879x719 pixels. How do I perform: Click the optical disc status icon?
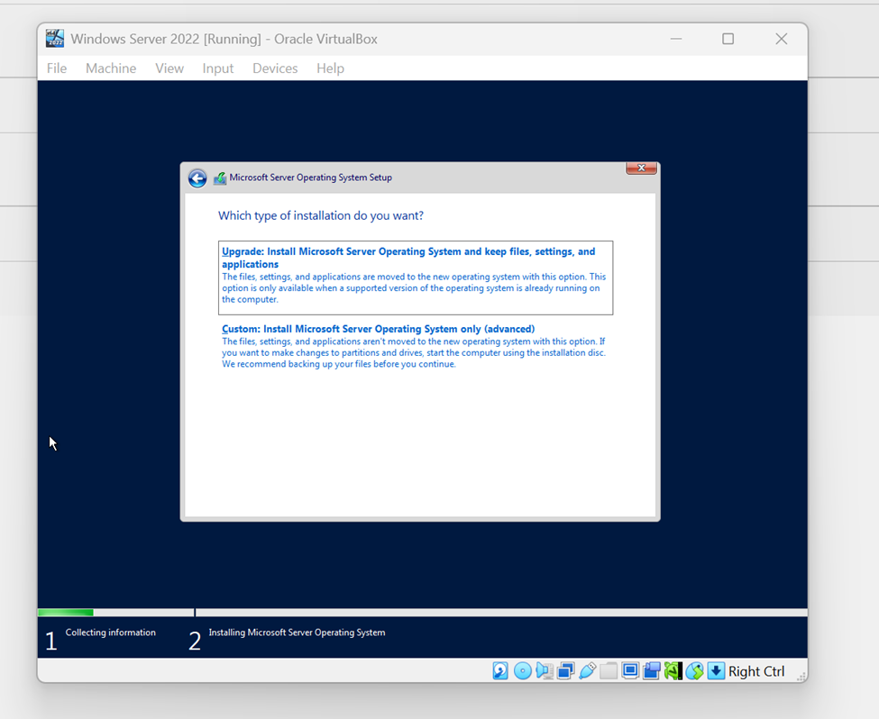coord(523,671)
